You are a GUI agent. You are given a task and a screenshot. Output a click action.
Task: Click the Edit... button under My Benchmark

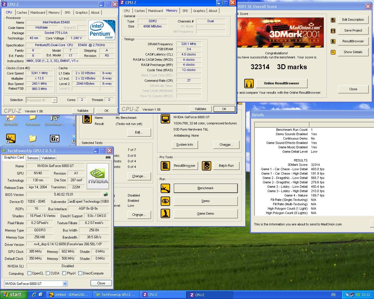(139, 132)
